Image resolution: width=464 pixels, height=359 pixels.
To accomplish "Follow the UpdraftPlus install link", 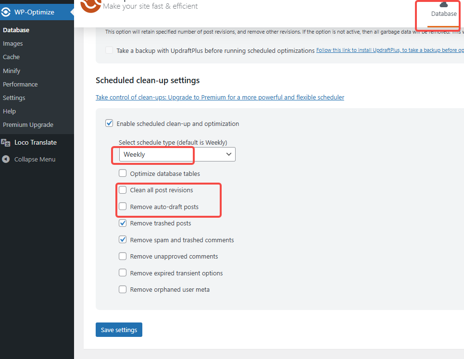I will coord(389,50).
